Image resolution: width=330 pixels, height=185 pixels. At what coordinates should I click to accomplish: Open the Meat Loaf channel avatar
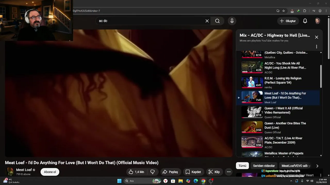(x=10, y=172)
